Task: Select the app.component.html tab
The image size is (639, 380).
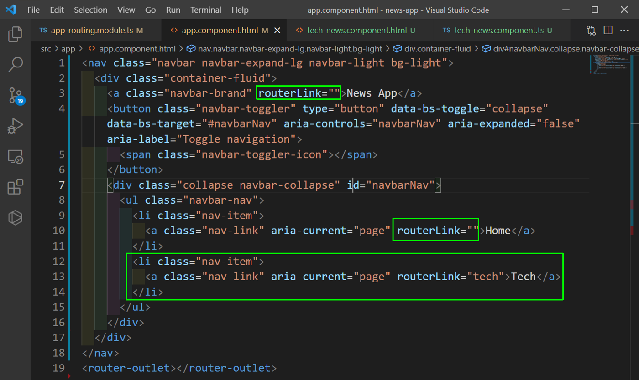Action: (x=224, y=31)
